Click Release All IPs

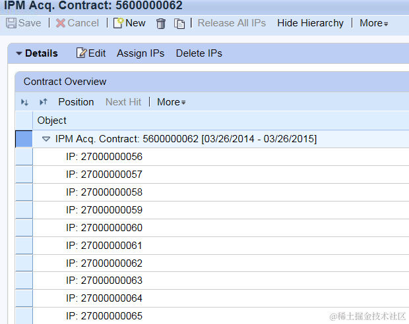pyautogui.click(x=232, y=23)
